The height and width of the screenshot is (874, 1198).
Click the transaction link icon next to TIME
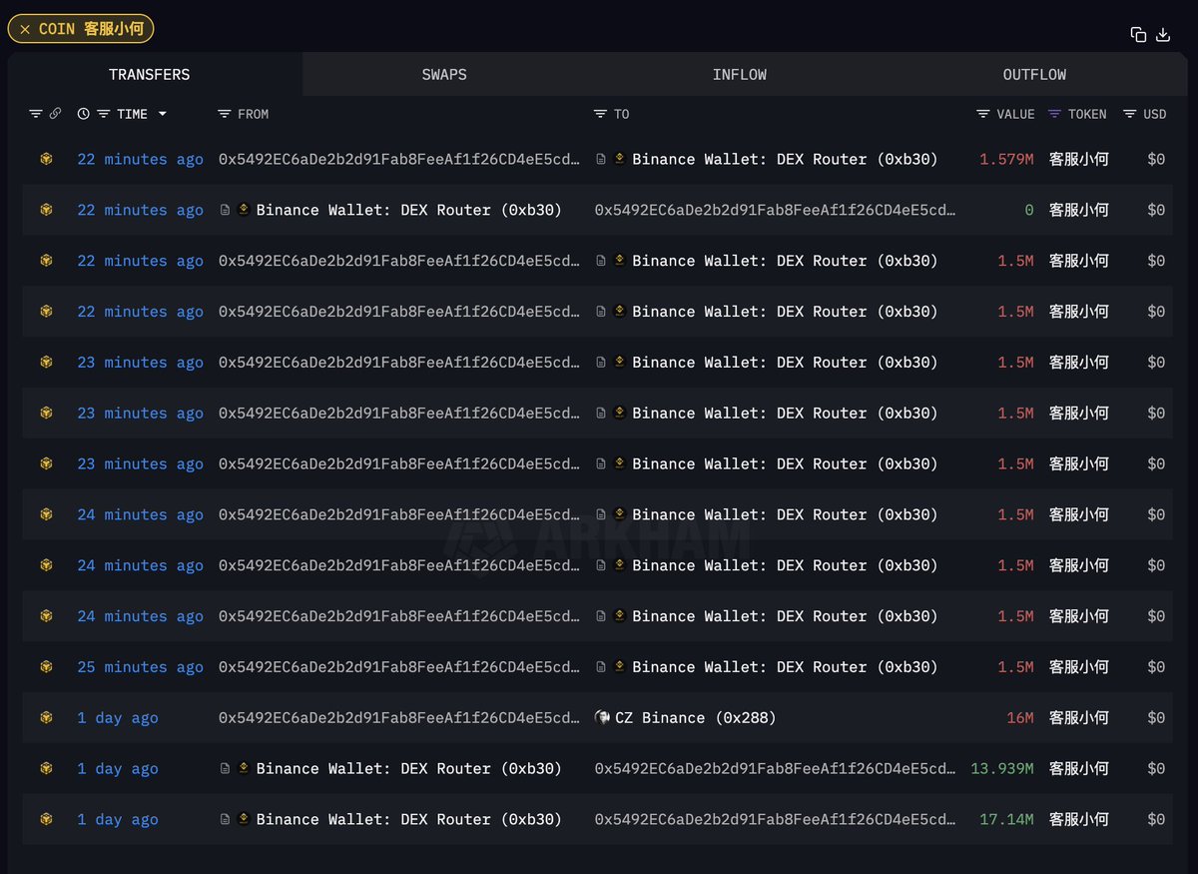tap(56, 113)
